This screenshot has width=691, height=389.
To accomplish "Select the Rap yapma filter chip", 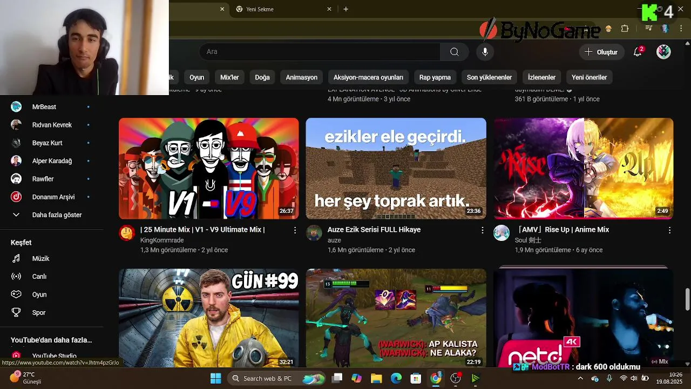I will click(435, 77).
